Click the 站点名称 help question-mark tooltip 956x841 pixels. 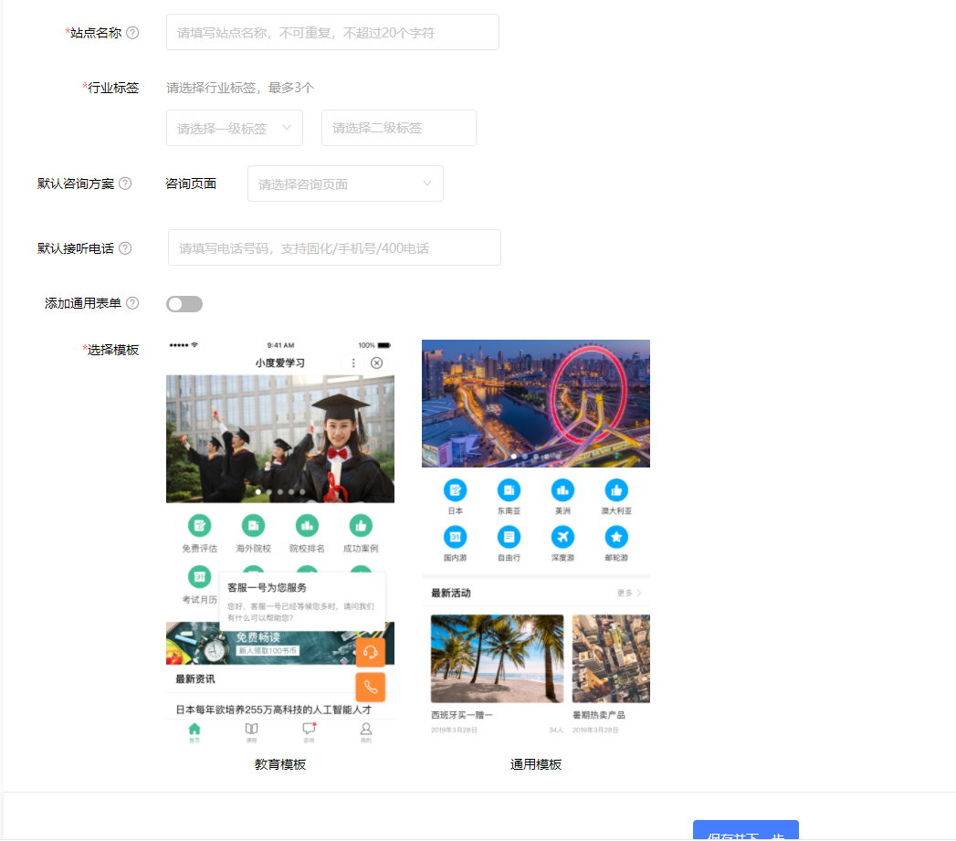click(134, 32)
